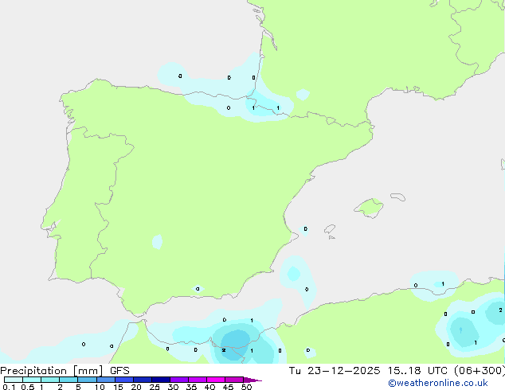The width and height of the screenshot is (505, 390).
Task: Click the '(06+300)' model run text
Action: coord(480,371)
